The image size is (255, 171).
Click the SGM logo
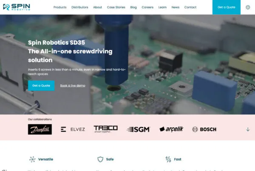pyautogui.click(x=138, y=129)
